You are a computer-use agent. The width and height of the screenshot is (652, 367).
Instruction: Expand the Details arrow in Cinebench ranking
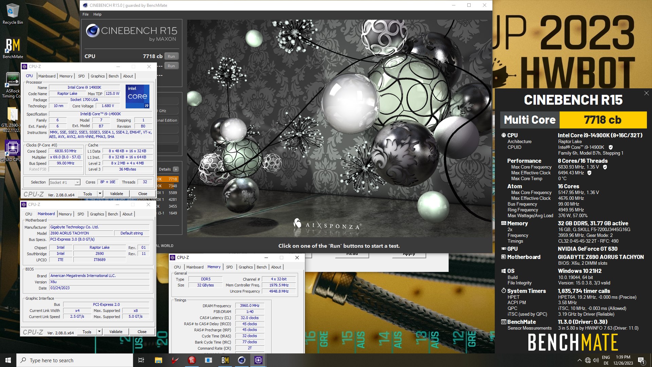(176, 169)
